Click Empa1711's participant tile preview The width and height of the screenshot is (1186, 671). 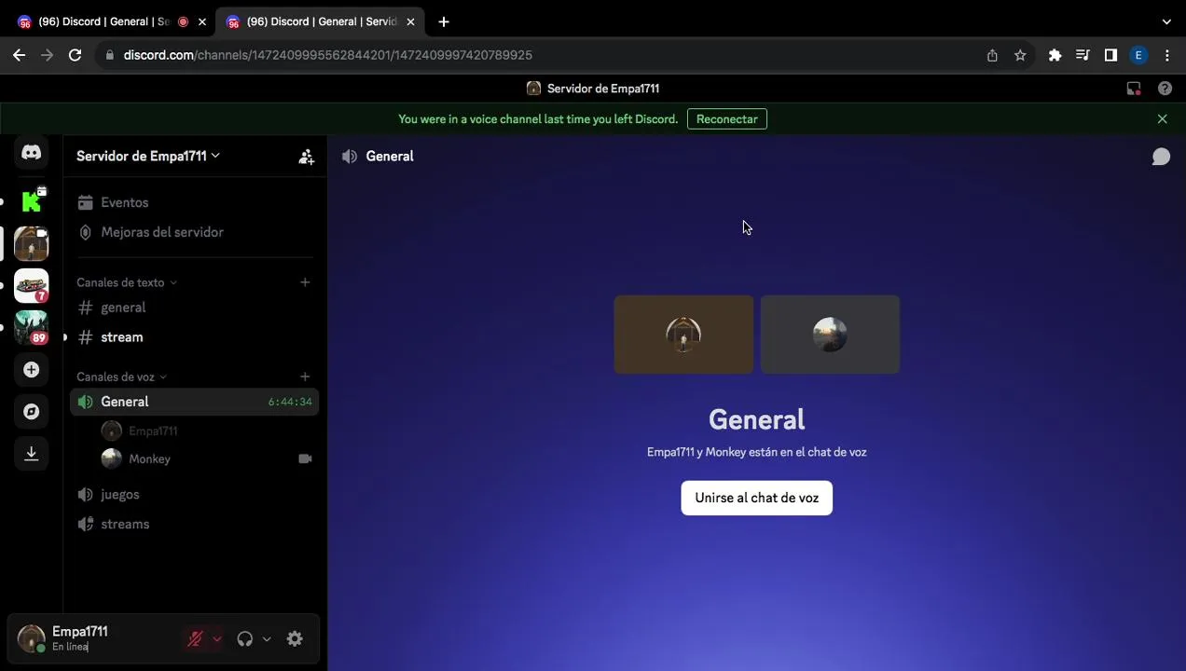click(683, 335)
